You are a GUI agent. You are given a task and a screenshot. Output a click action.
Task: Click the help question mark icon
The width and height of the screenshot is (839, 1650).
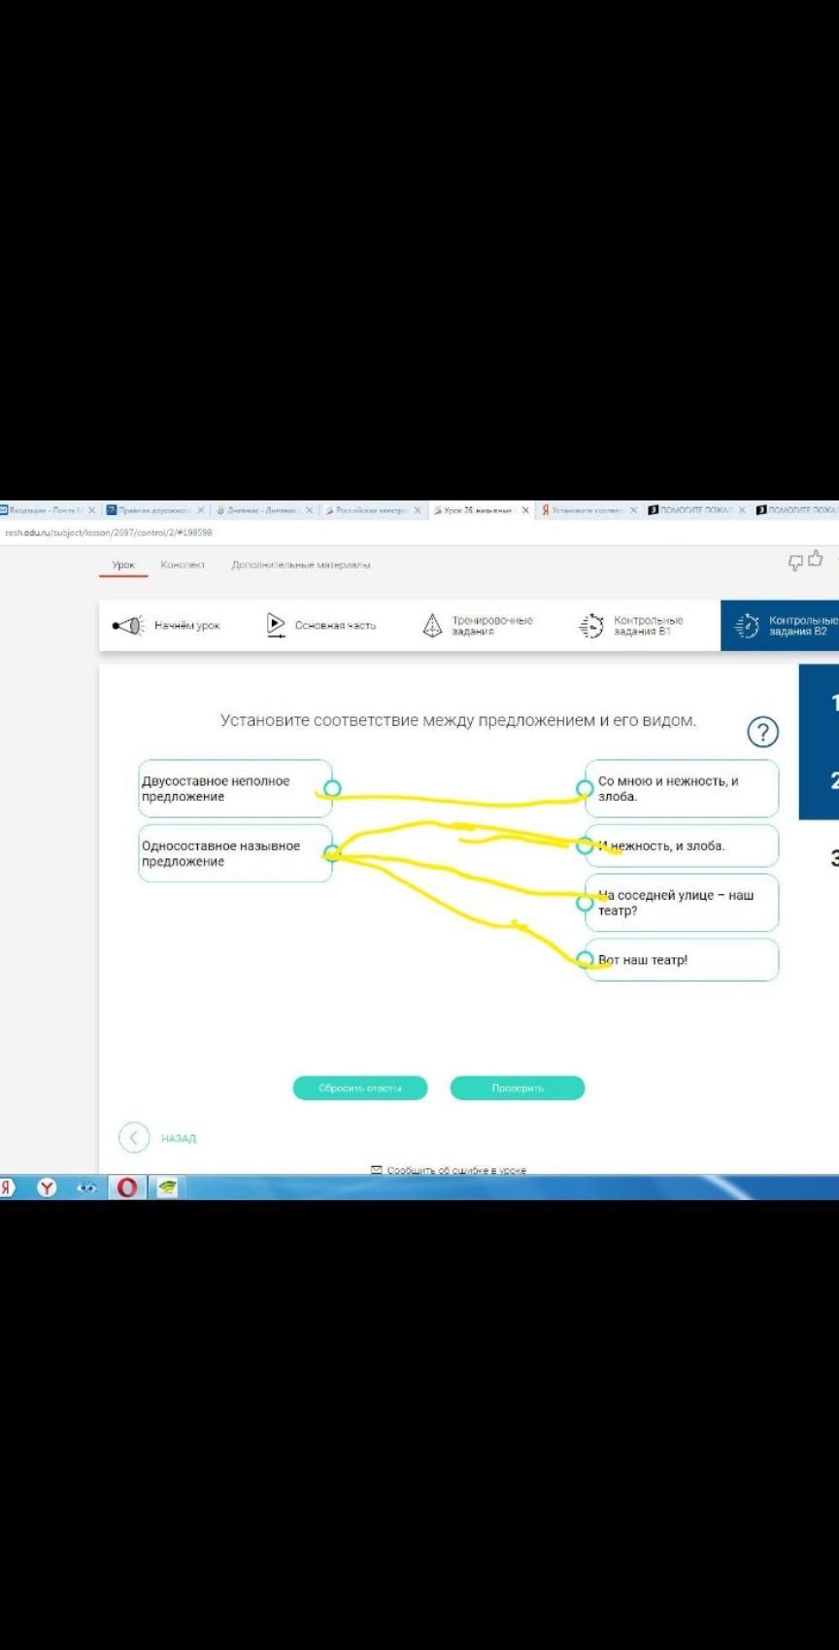(763, 732)
